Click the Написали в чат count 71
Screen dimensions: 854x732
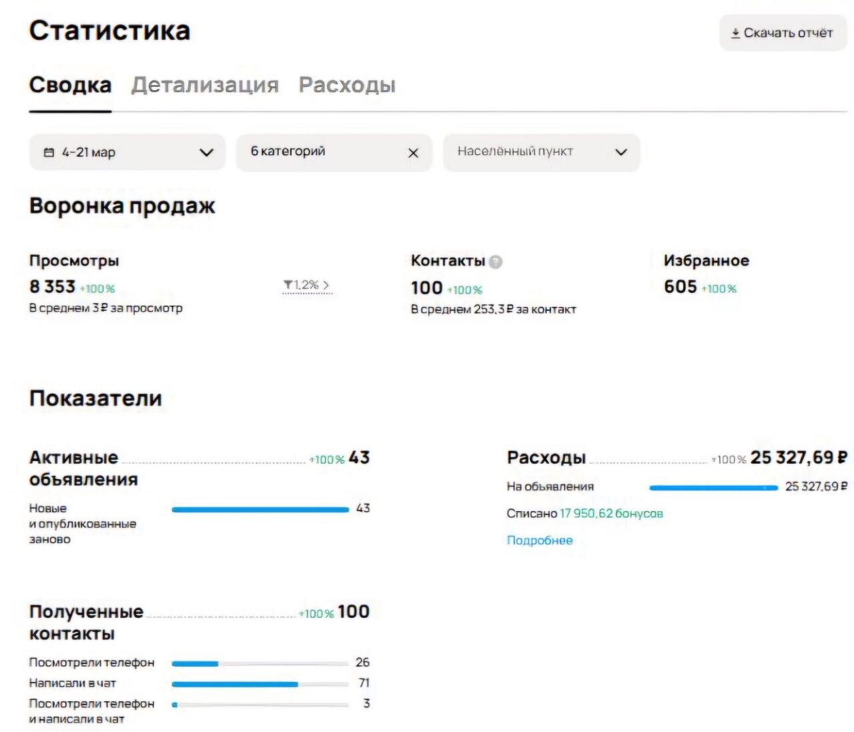(364, 683)
